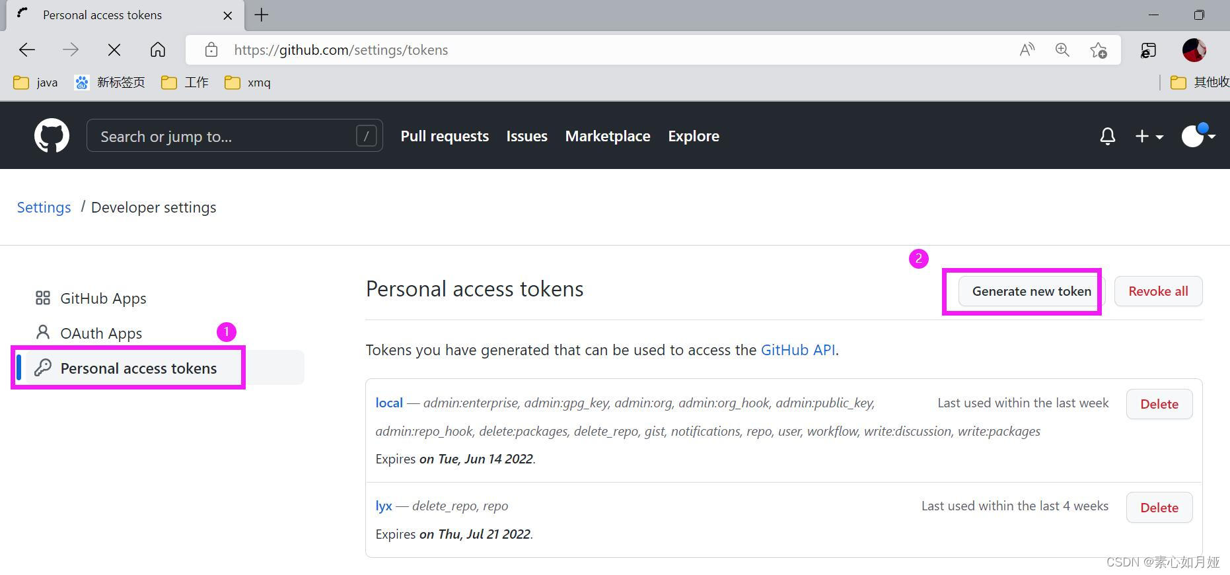Click the 'Expires on Tue, Jun 14 2022' text
This screenshot has width=1230, height=575.
point(455,459)
